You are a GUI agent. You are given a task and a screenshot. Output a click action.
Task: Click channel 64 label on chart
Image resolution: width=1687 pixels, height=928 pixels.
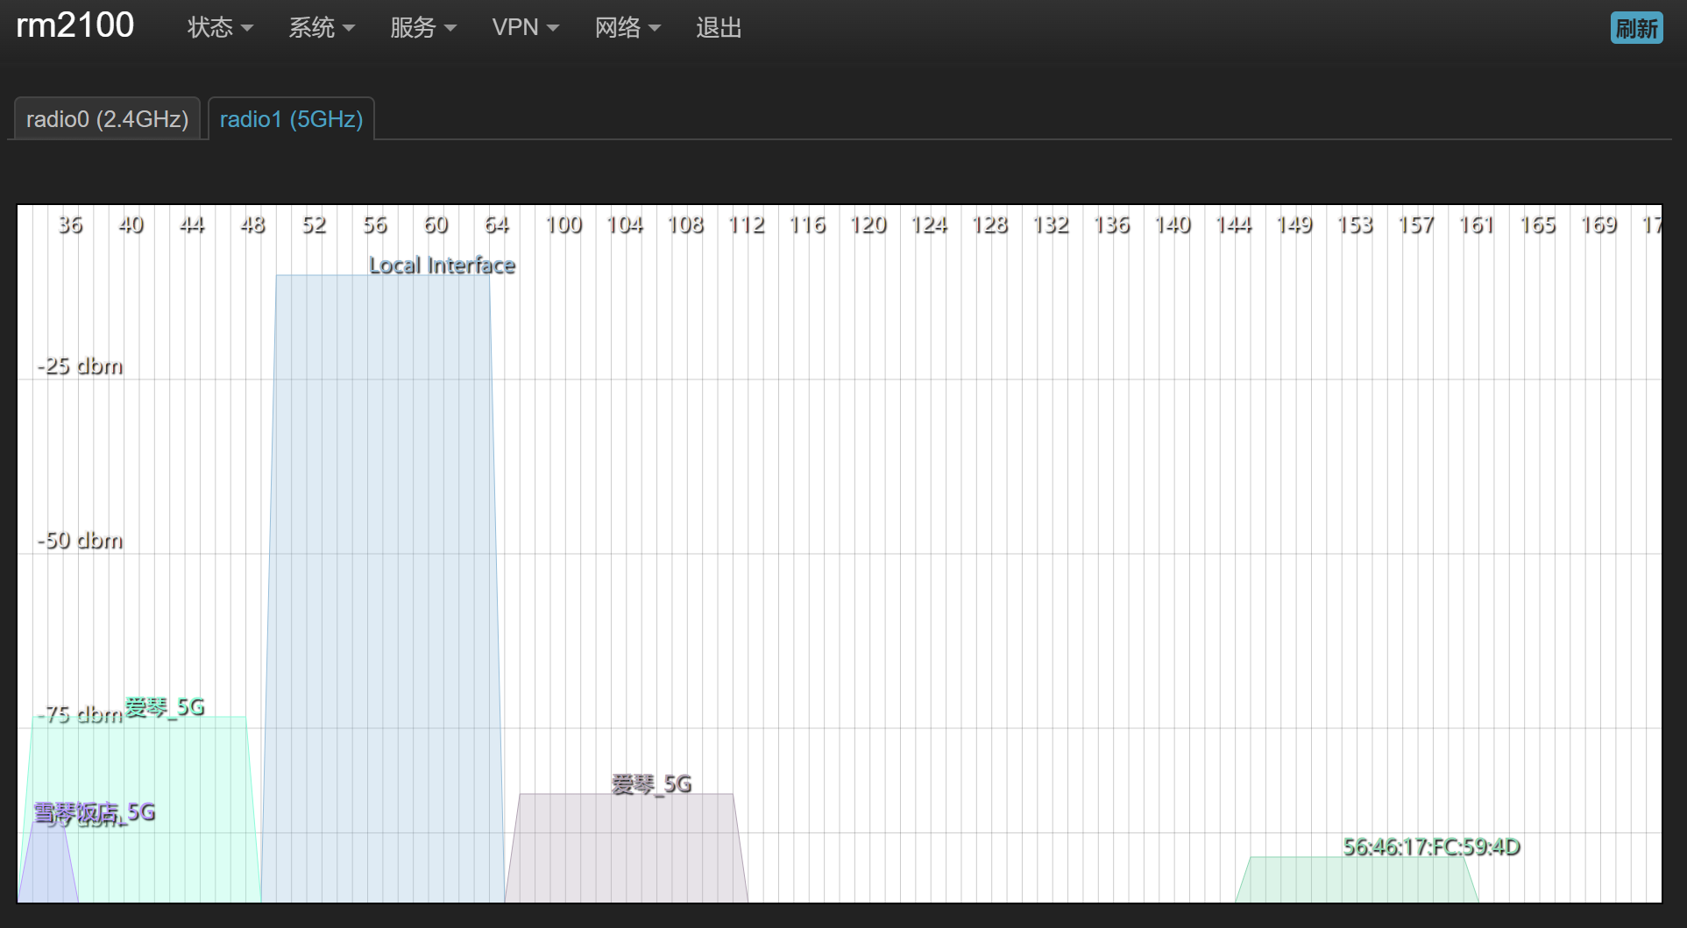(x=497, y=225)
